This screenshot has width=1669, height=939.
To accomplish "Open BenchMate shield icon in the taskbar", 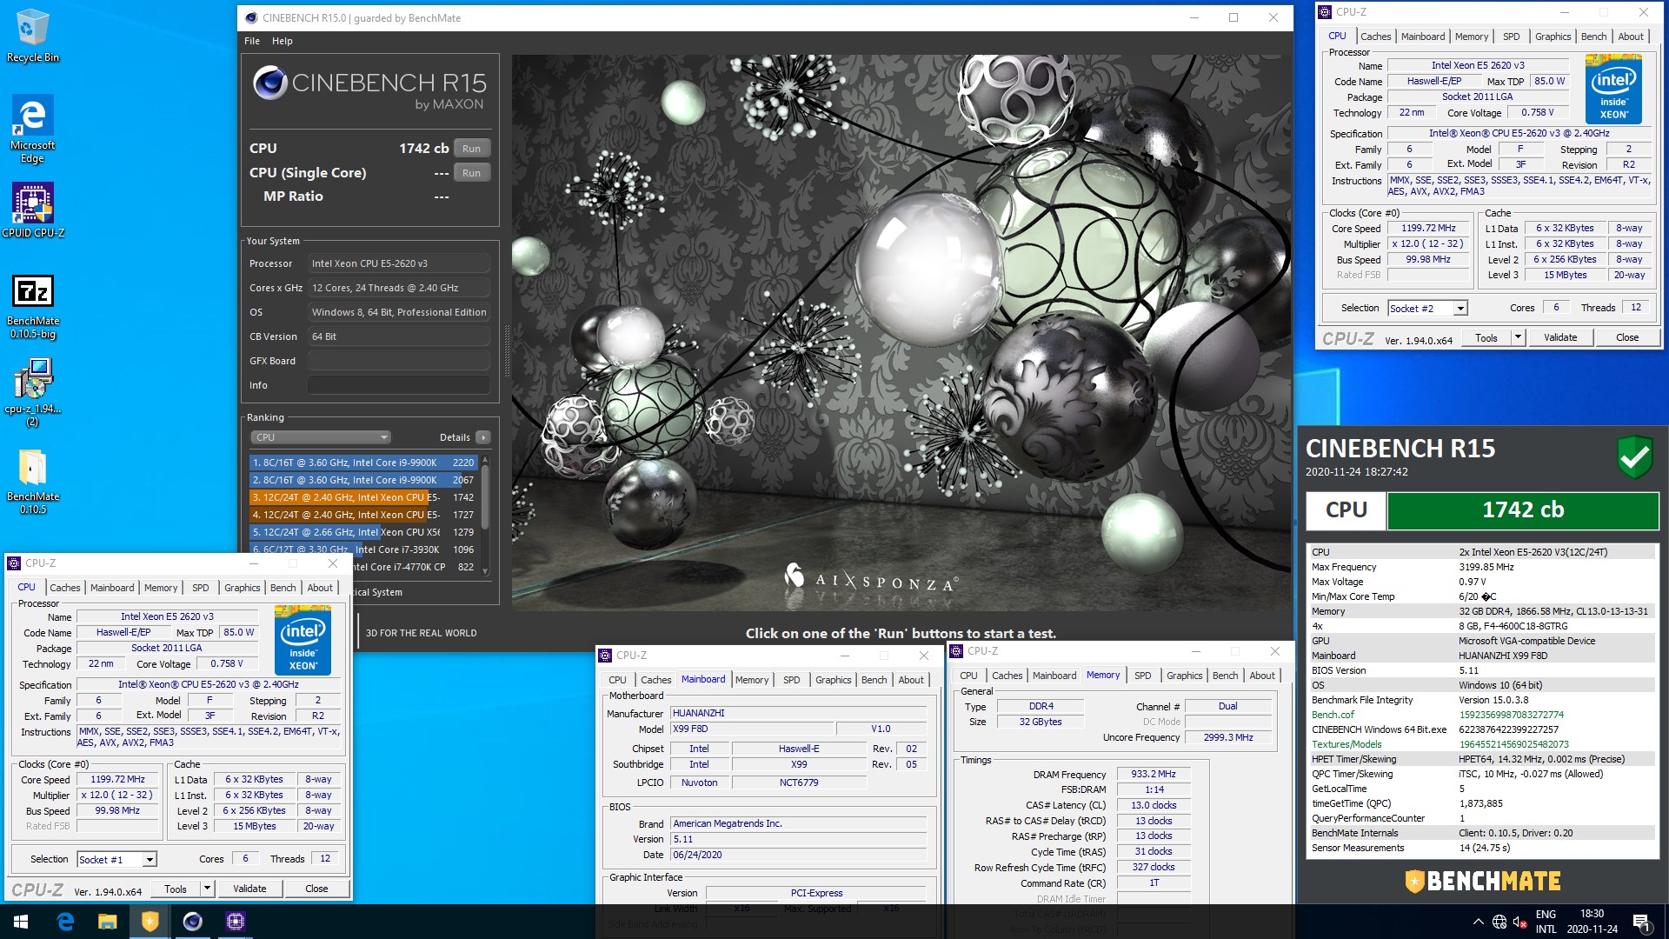I will click(150, 922).
